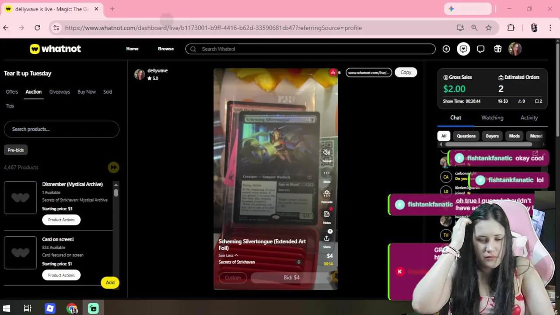Viewport: 560px width, 315px height.
Task: Filter chat by All
Action: pyautogui.click(x=444, y=136)
